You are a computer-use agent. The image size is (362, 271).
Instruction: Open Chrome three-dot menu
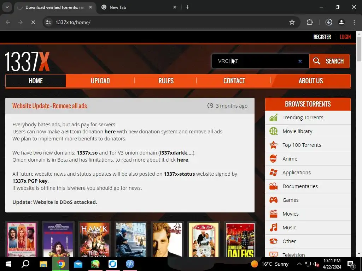[x=354, y=22]
